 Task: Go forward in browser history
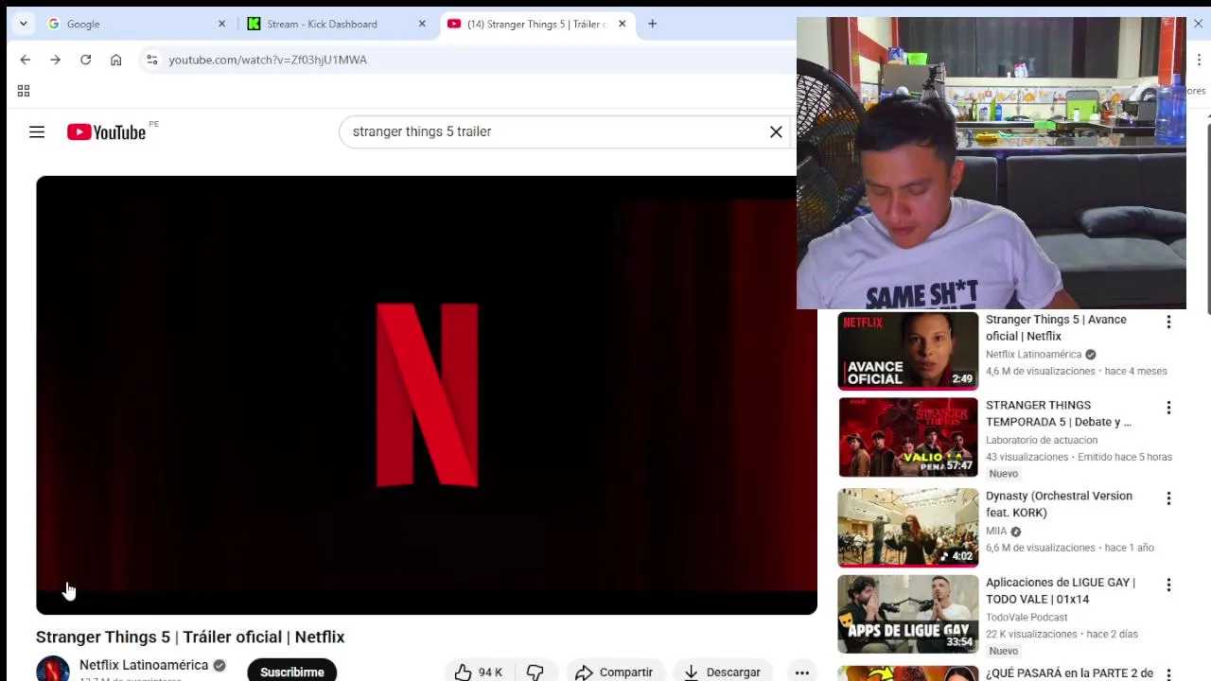[x=56, y=60]
